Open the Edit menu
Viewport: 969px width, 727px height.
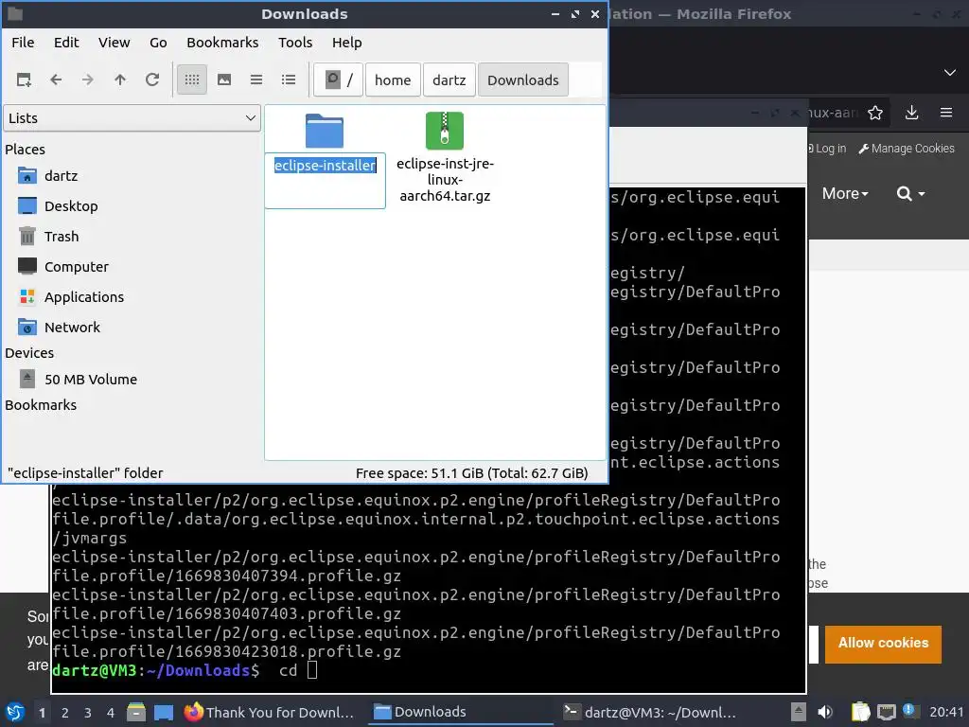coord(66,43)
